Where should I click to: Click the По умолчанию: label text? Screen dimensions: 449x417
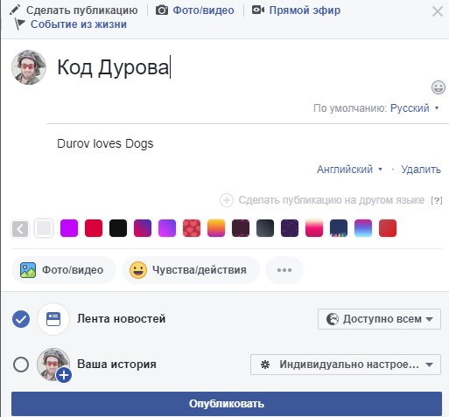point(350,108)
